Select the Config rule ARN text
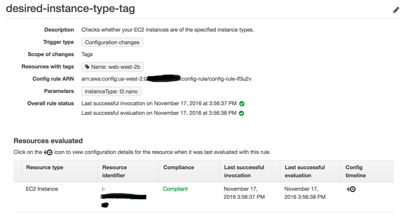Screen dimensions: 401x215 point(166,79)
